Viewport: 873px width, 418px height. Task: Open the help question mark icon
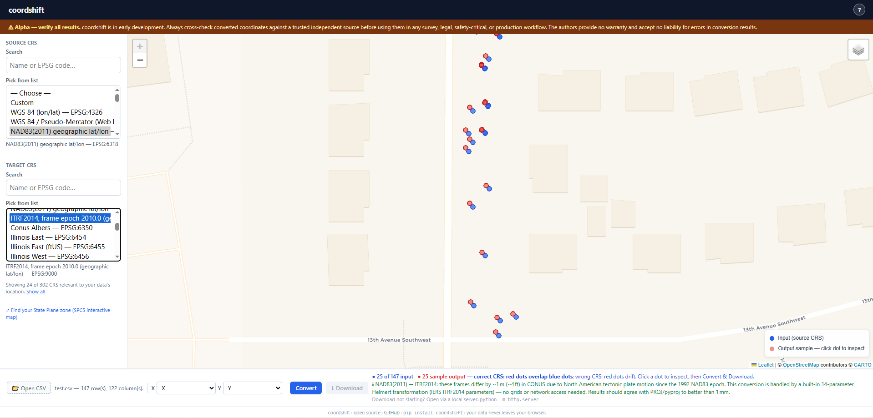[859, 10]
